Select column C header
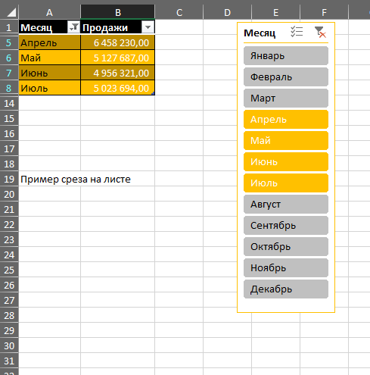 [x=179, y=12]
